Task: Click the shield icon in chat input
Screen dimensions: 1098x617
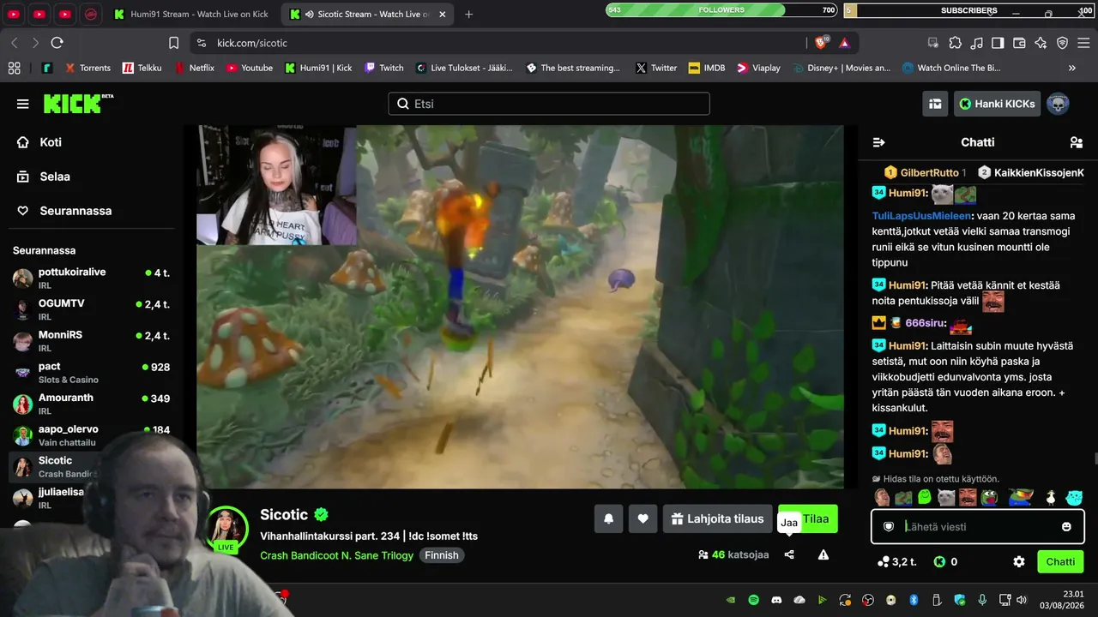Action: pos(889,526)
